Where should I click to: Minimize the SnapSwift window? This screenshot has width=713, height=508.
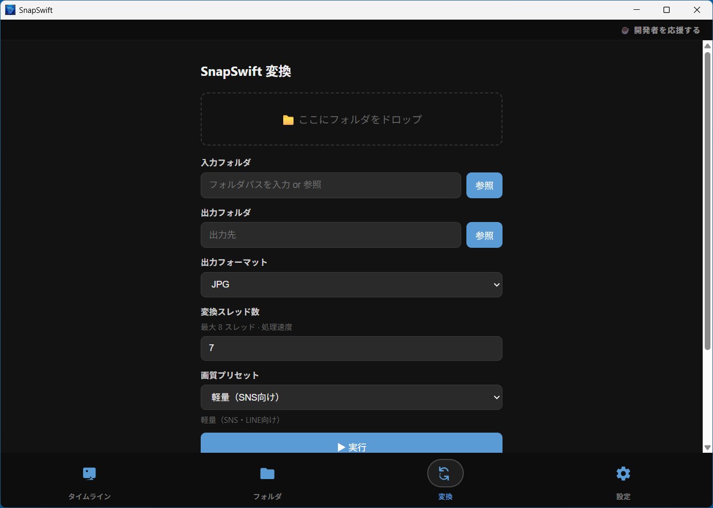coord(636,10)
